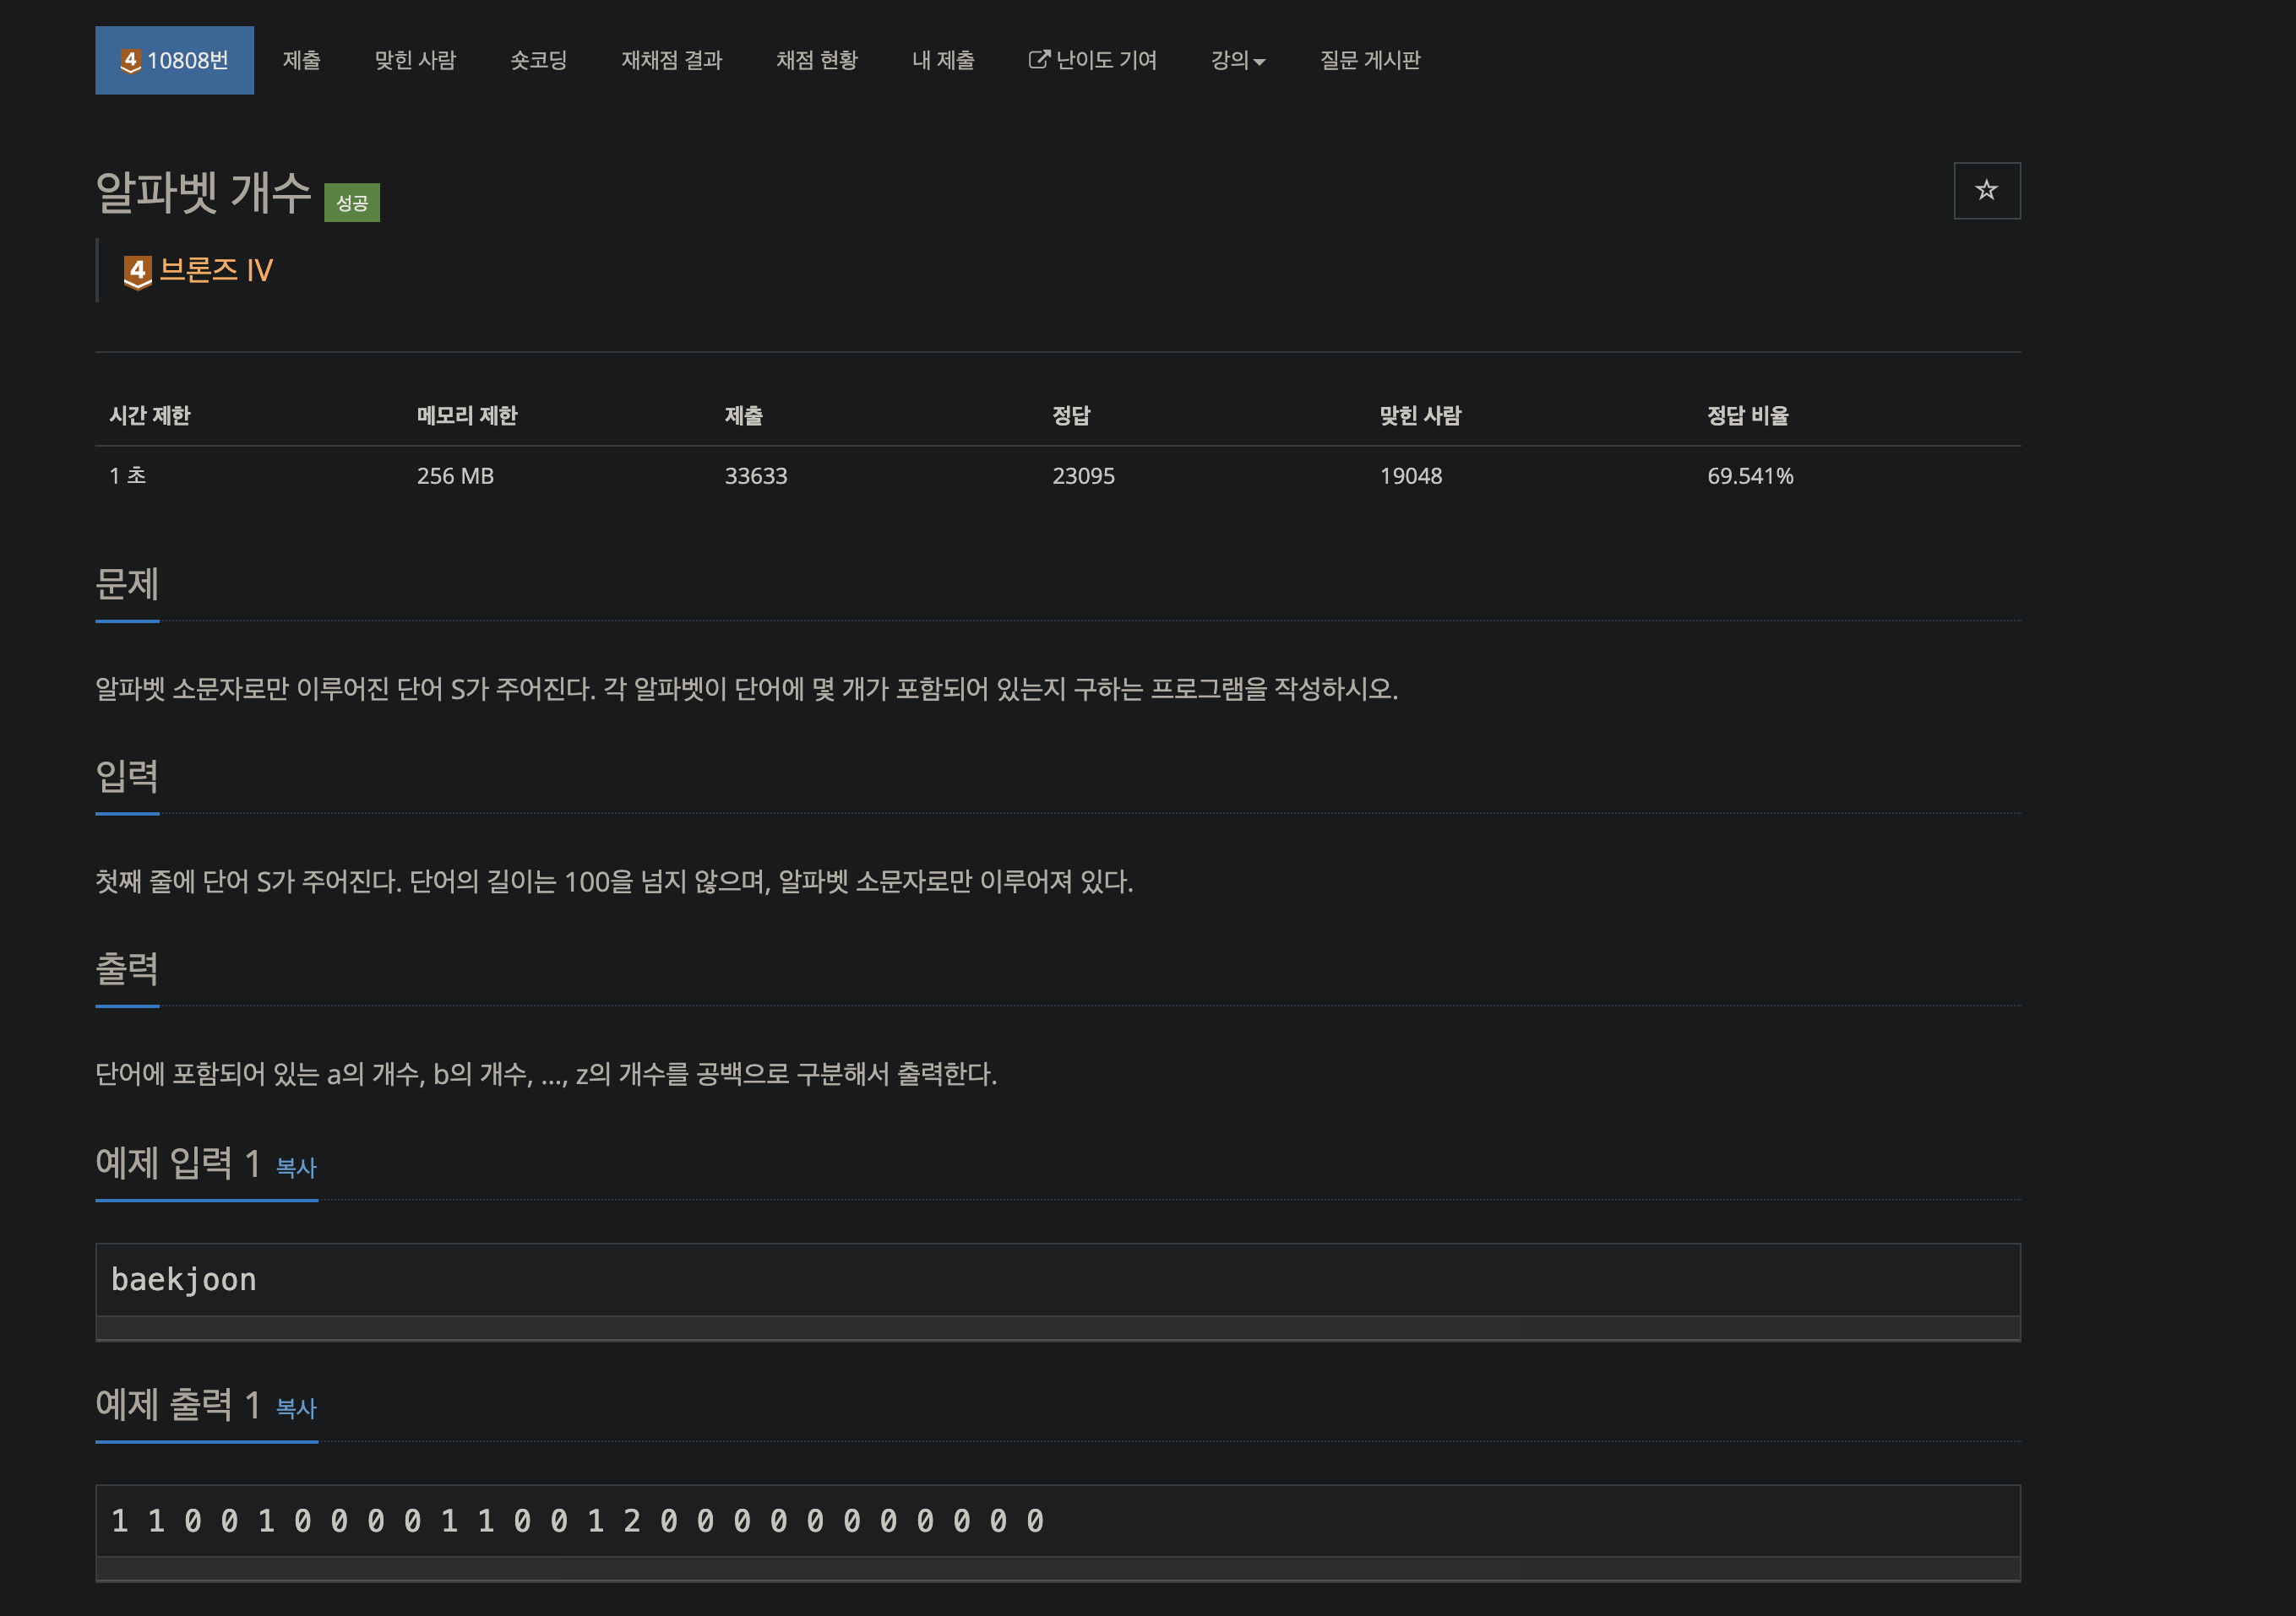Click the favorite star icon button

(x=1986, y=190)
